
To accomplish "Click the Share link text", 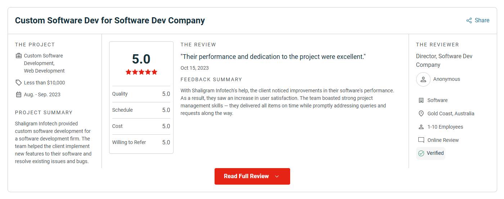I will tap(482, 20).
